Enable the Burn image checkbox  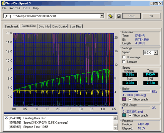coord(124,57)
